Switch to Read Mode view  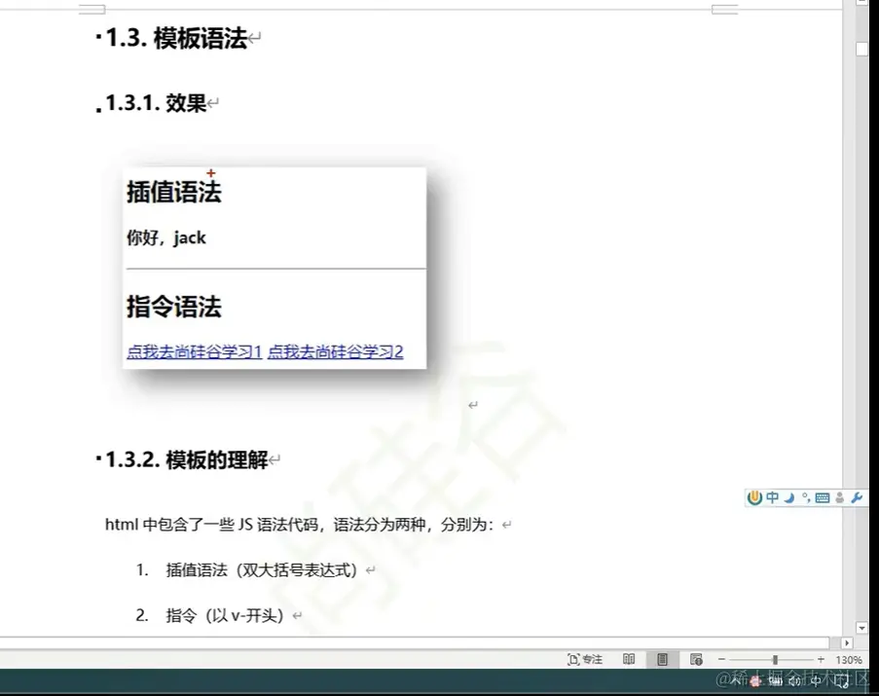[629, 659]
